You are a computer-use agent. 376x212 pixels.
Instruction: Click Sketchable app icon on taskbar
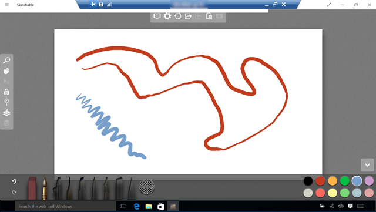point(173,206)
